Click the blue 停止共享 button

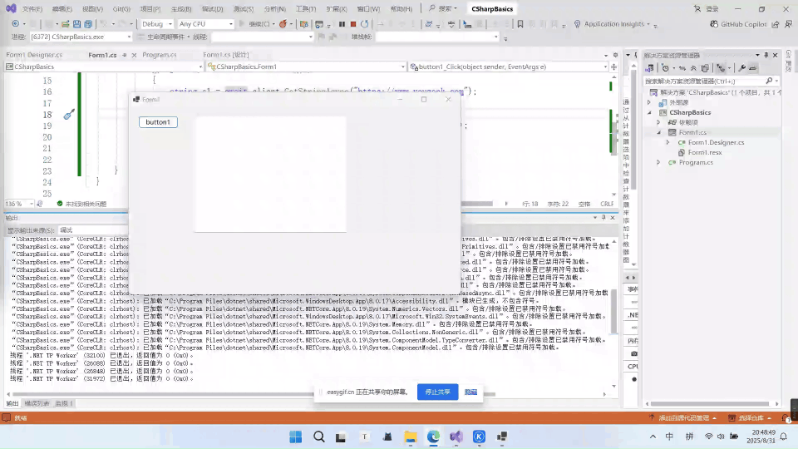(438, 392)
